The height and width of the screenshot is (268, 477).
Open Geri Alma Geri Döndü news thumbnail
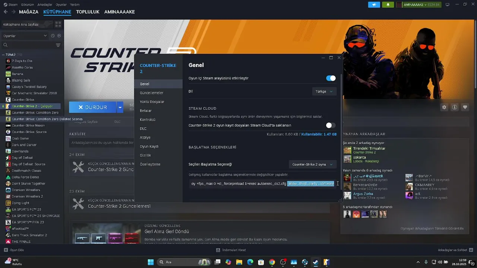107,234
